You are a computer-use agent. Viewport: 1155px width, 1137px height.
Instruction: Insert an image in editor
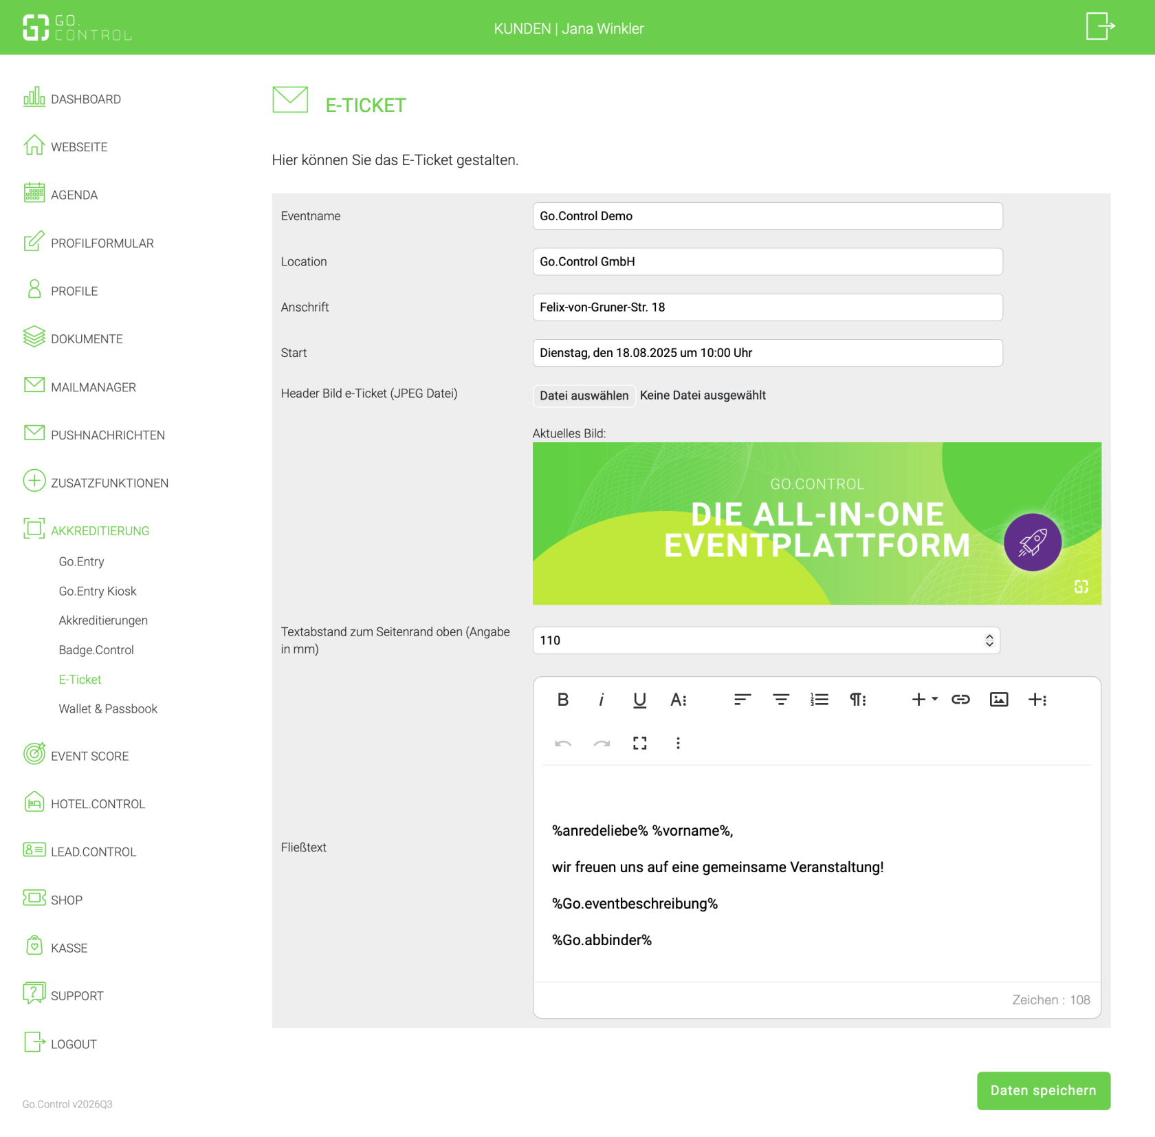(999, 700)
